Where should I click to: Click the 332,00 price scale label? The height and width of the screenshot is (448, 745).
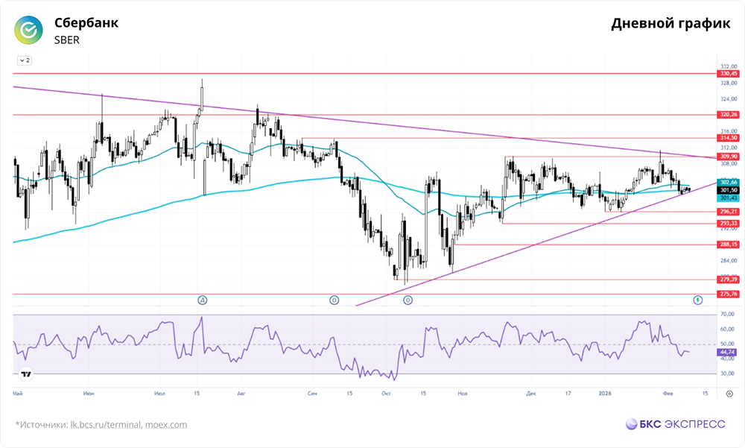[729, 66]
